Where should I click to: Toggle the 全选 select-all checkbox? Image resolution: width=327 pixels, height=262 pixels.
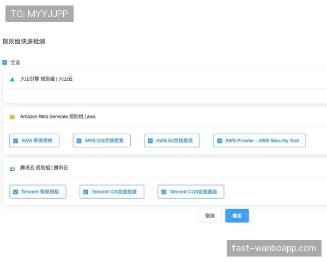pos(5,62)
